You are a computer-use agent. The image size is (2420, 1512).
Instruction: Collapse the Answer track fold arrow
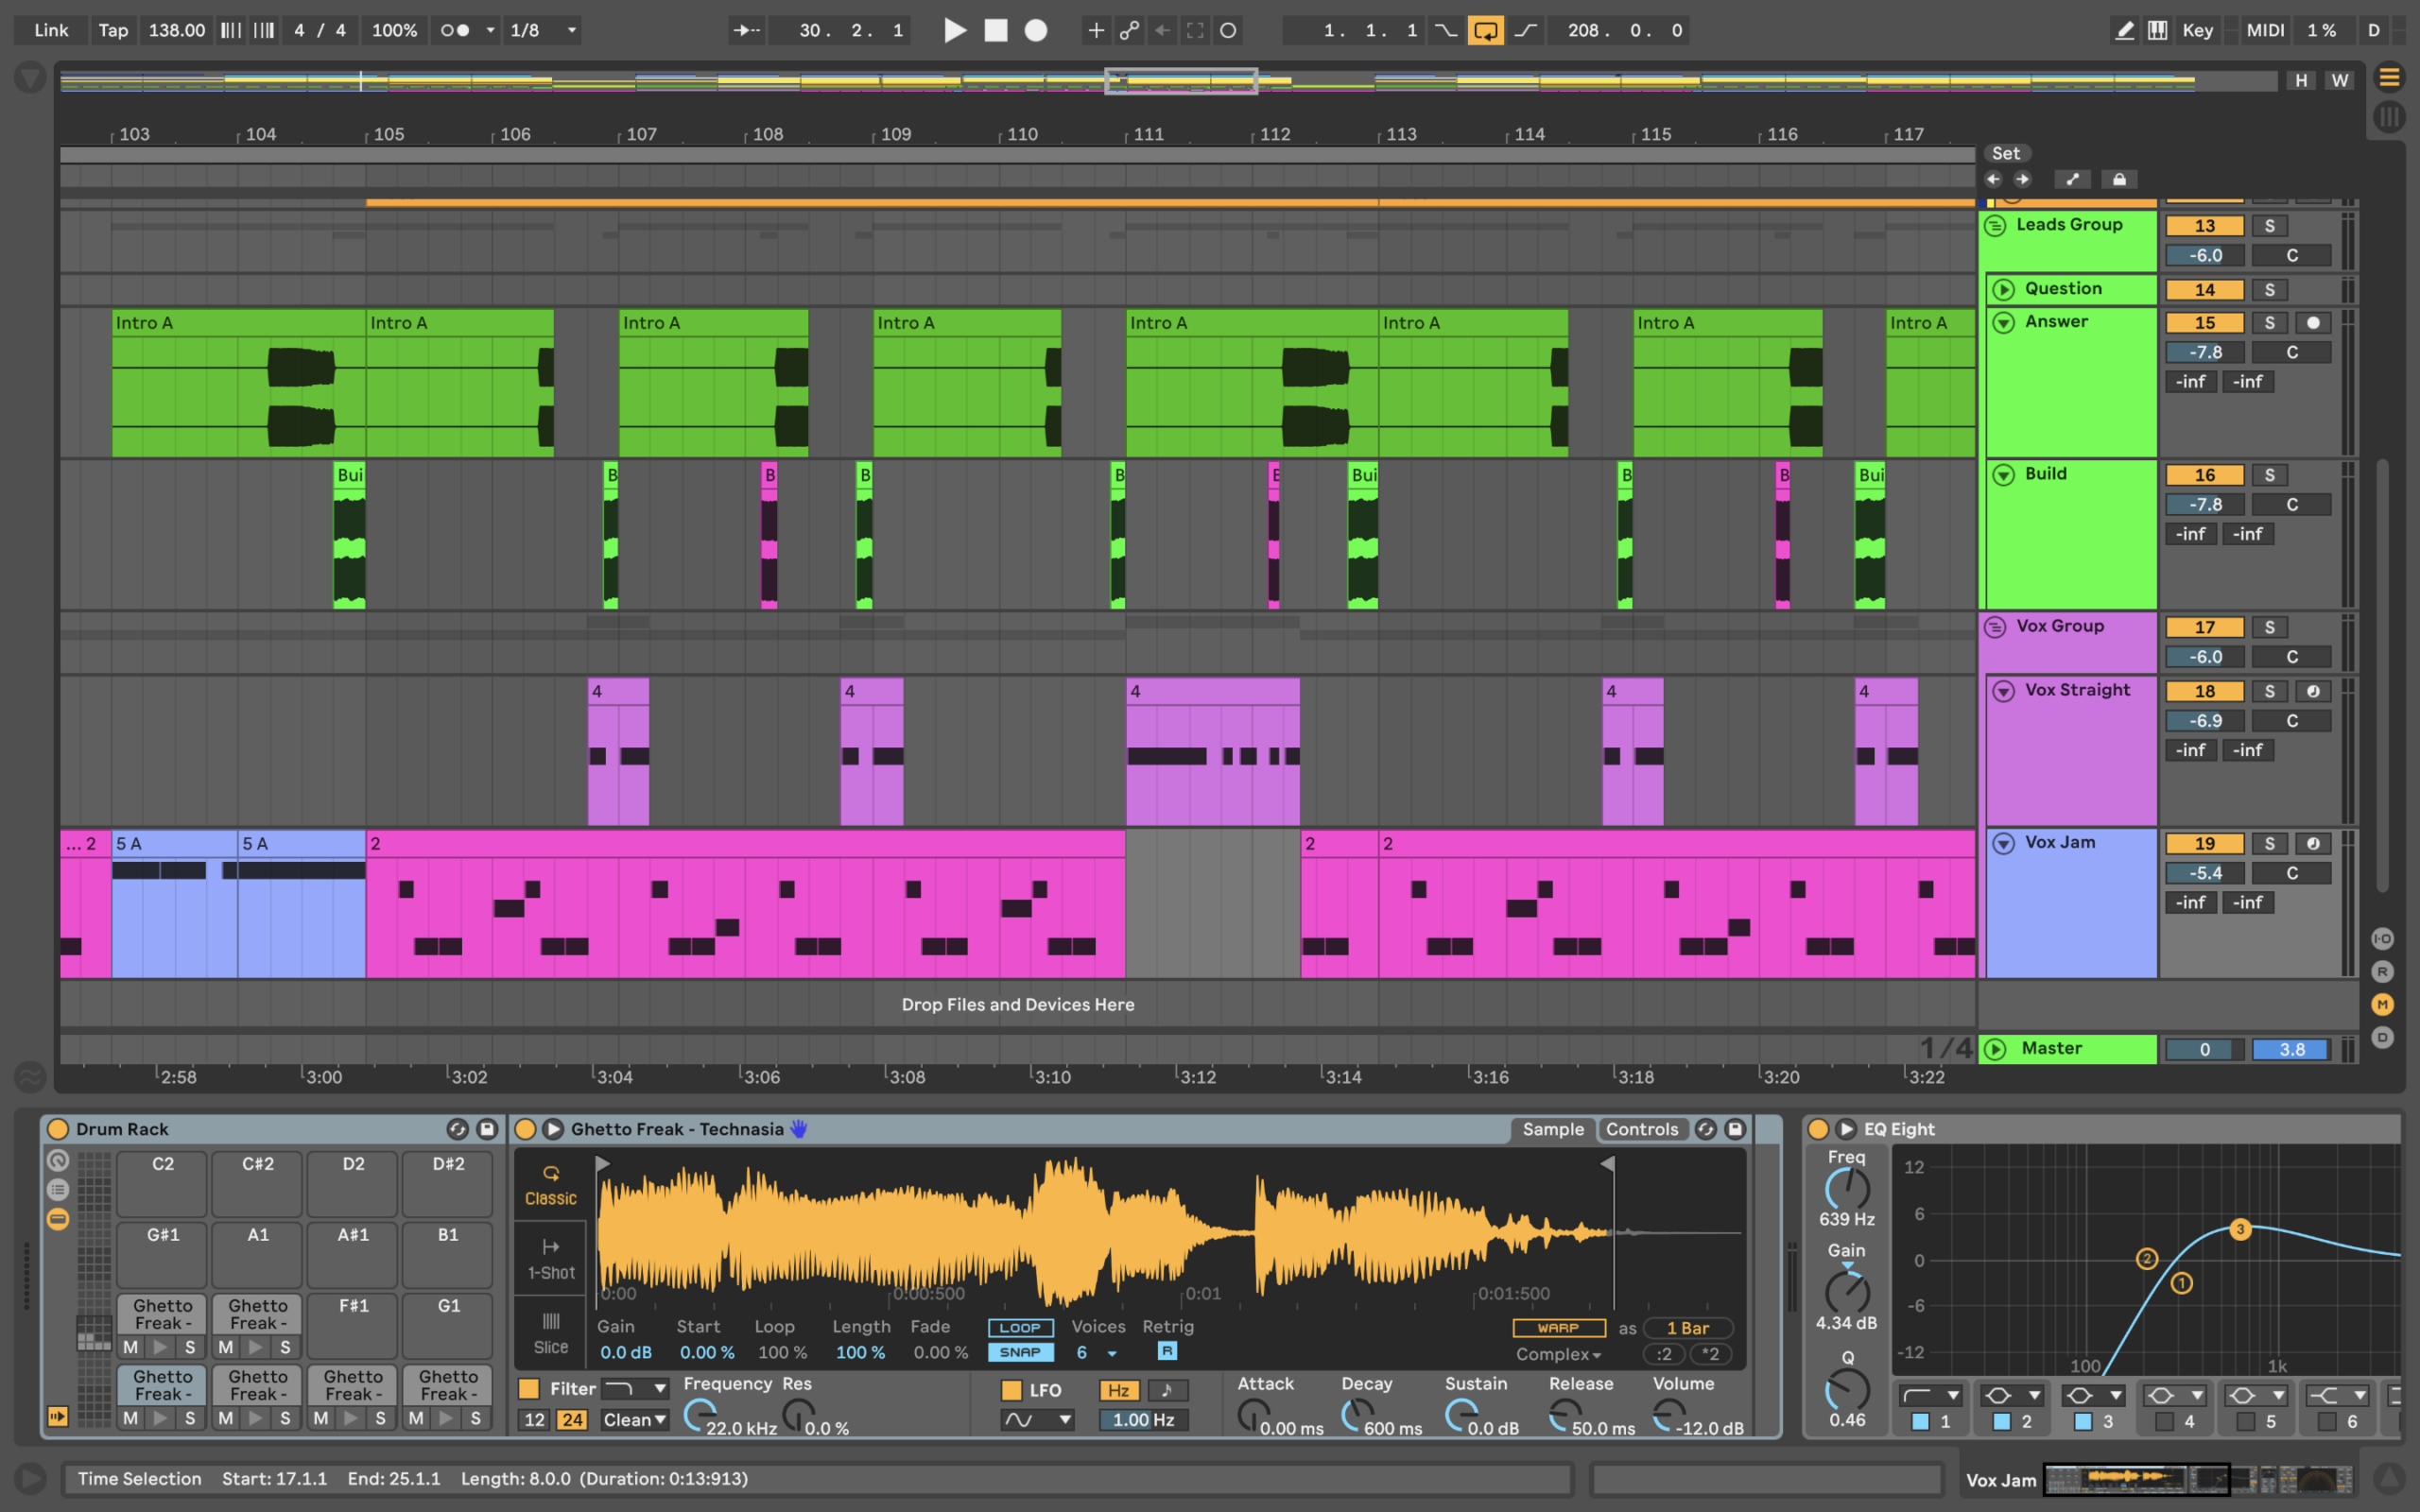coord(2003,322)
